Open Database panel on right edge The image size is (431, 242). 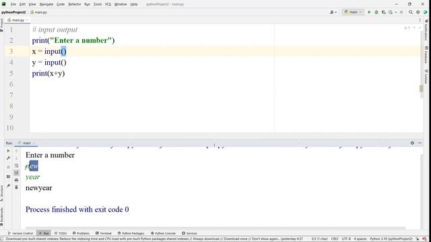point(426,55)
